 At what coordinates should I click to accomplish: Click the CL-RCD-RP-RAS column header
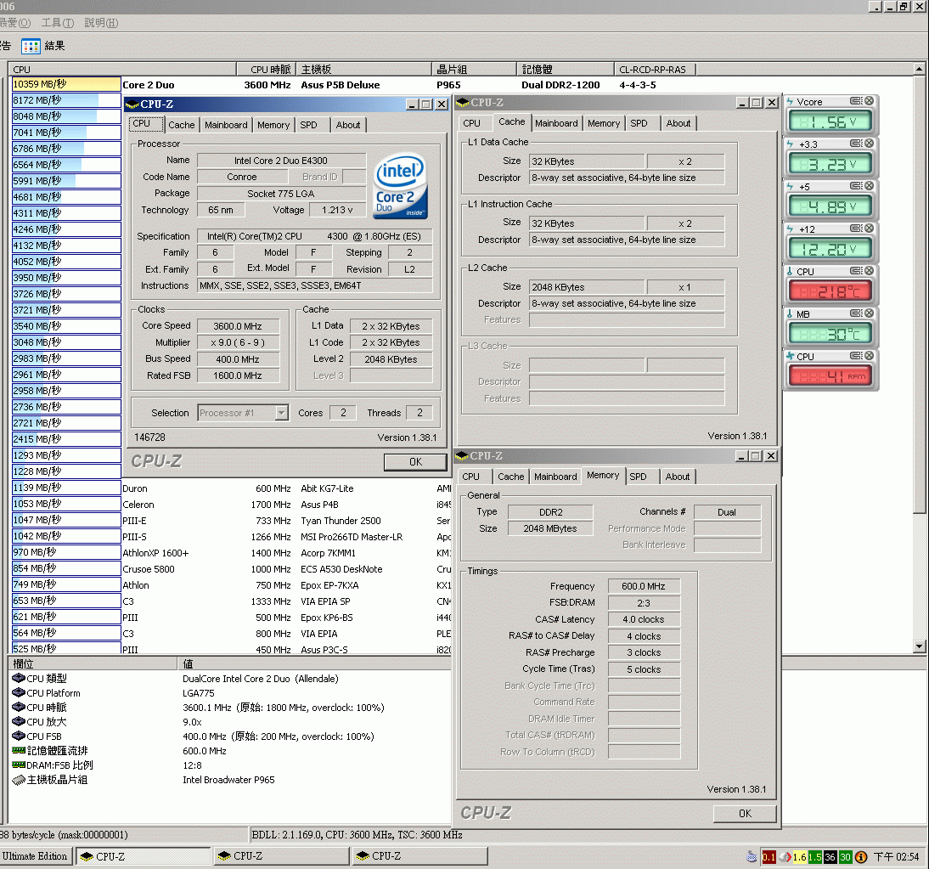click(654, 70)
